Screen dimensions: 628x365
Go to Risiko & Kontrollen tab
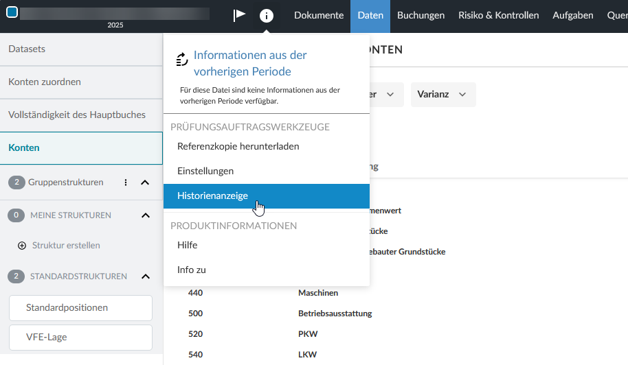tap(499, 16)
